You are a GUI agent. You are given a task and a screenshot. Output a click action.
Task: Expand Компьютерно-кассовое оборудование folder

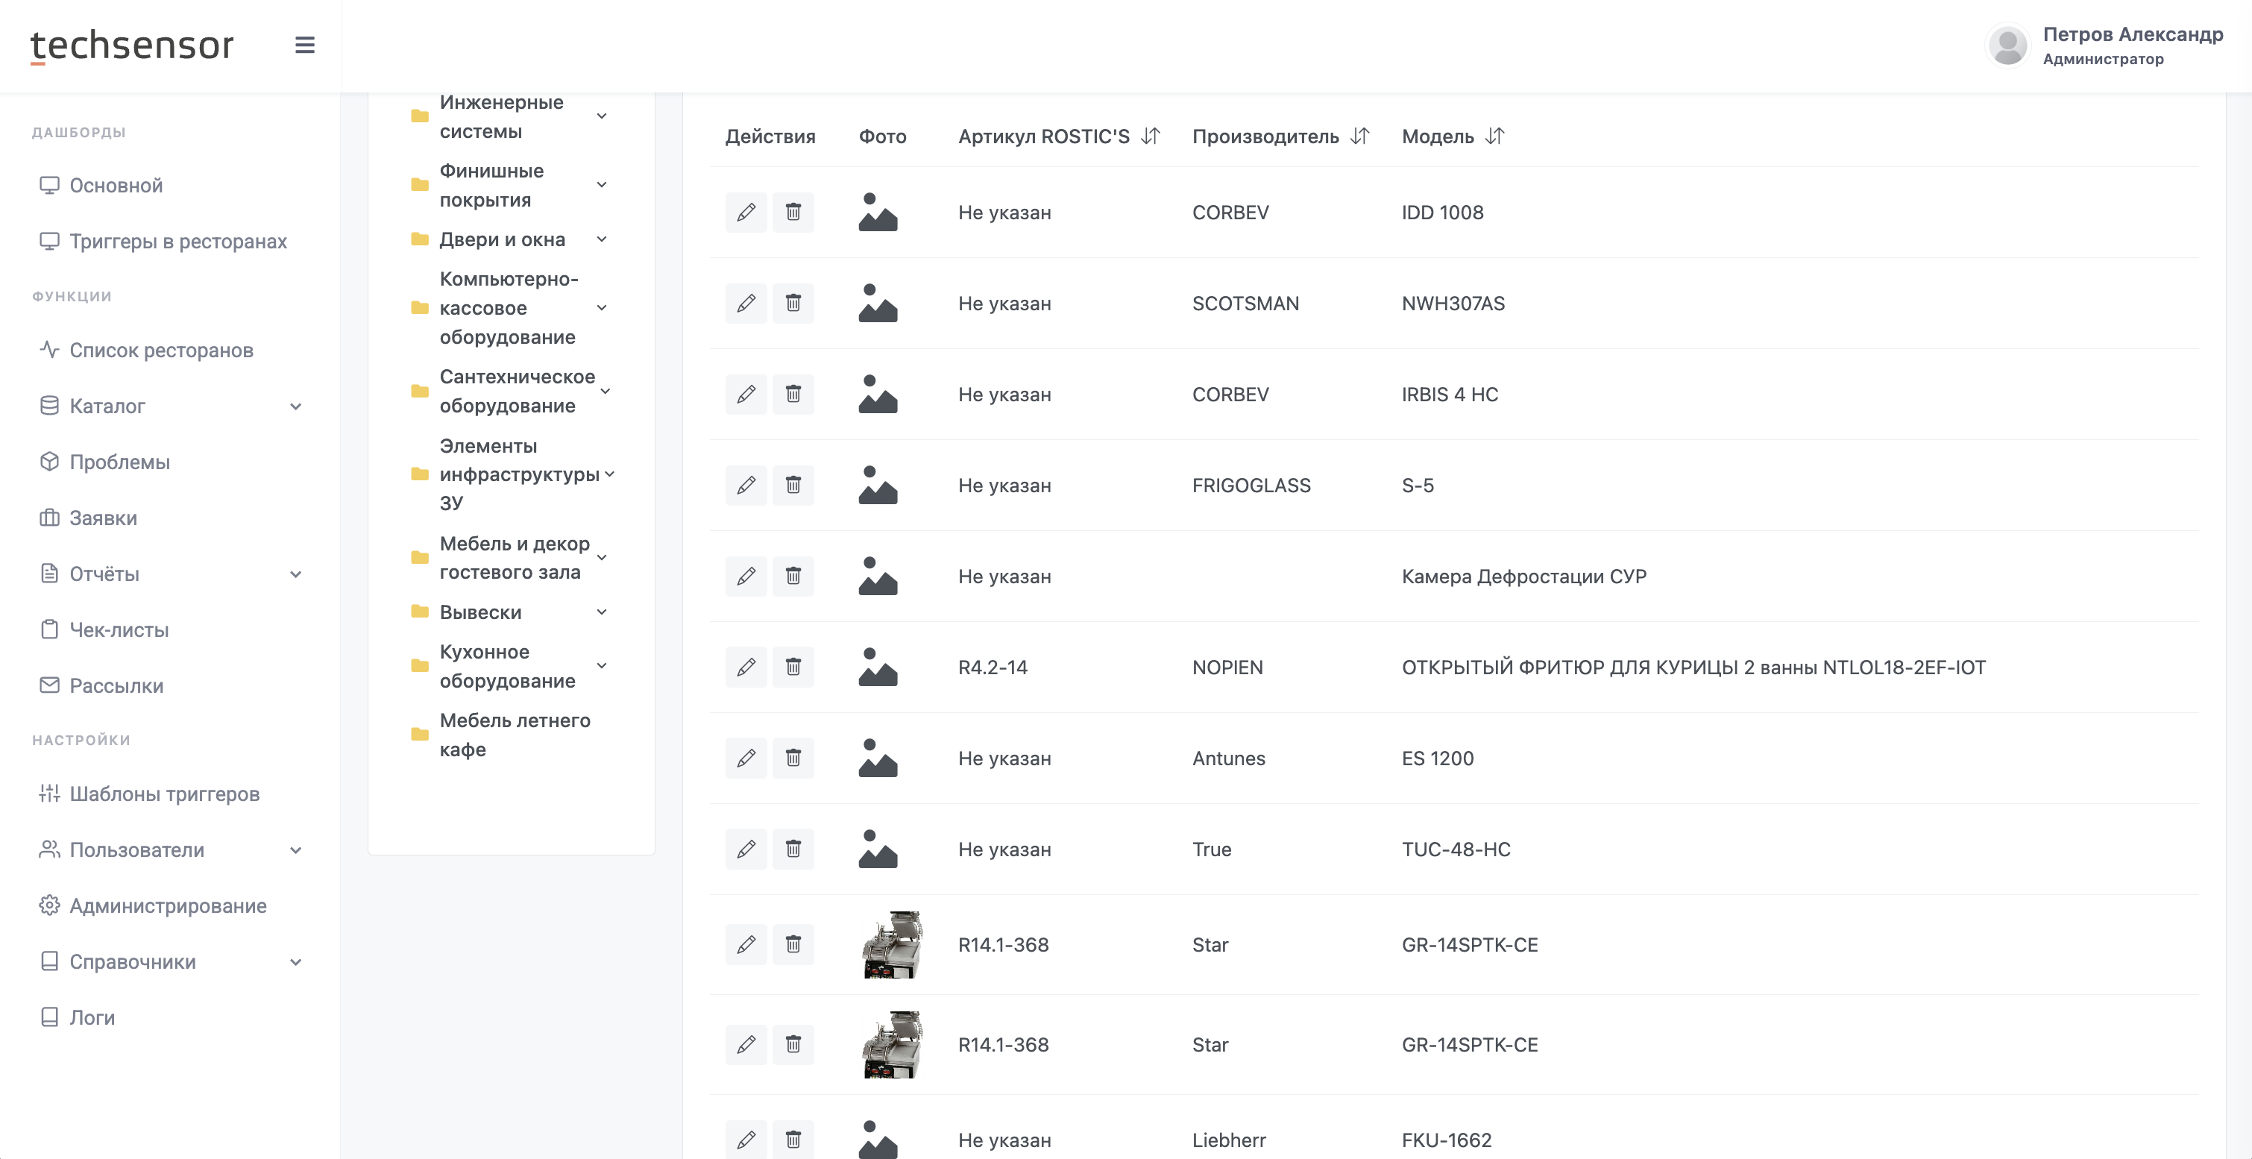click(x=602, y=308)
